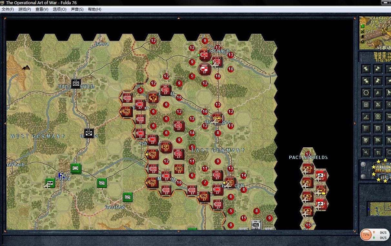
Task: Expand the 帮助(H) help menu
Action: (95, 9)
